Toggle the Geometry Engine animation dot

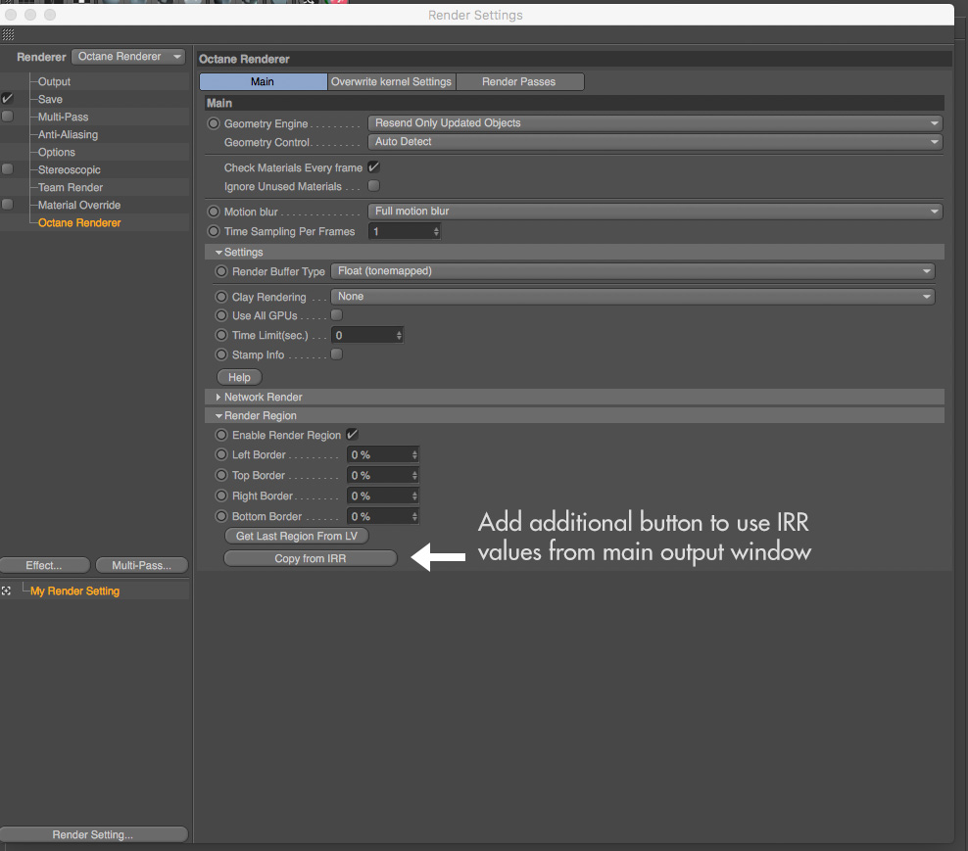click(x=214, y=123)
